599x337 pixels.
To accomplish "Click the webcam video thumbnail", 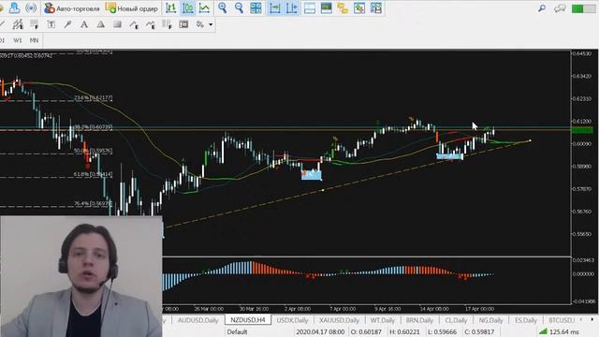I will coord(81,276).
